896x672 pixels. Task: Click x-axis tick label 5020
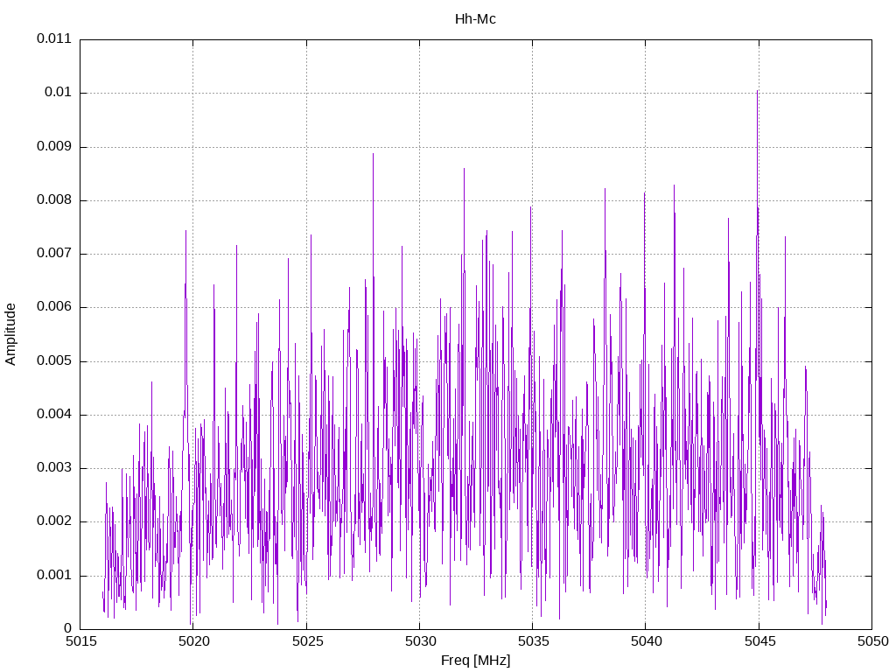(194, 641)
